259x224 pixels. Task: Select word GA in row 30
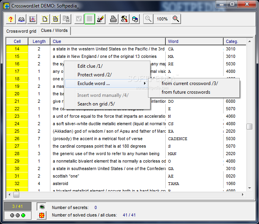coord(171,168)
